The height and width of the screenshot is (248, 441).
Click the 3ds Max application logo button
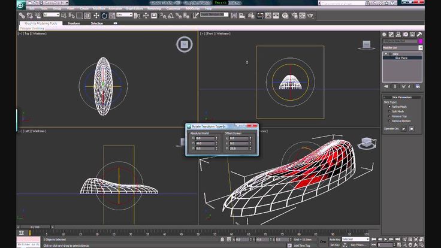[x=21, y=5]
